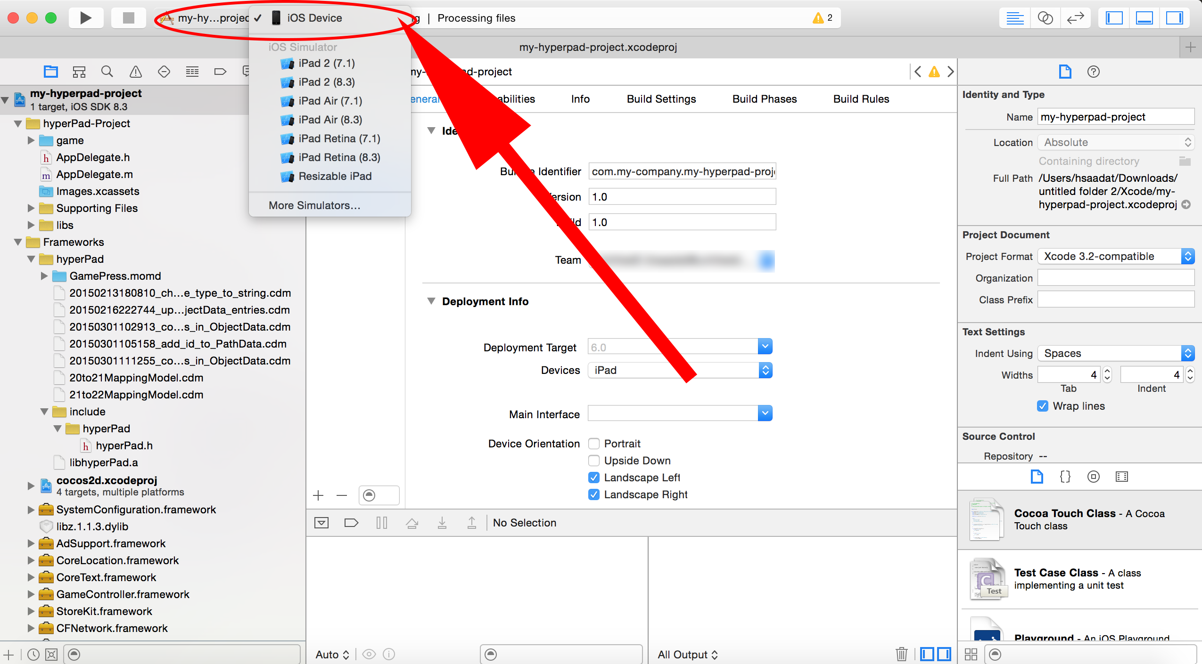This screenshot has height=664, width=1202.
Task: Uncheck the Landscape Left checkbox
Action: (594, 478)
